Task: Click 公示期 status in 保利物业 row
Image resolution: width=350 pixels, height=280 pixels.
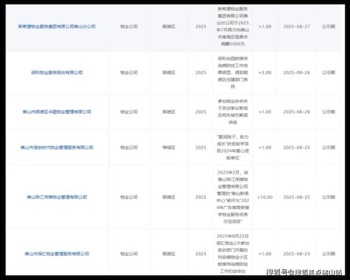Action: click(x=329, y=73)
